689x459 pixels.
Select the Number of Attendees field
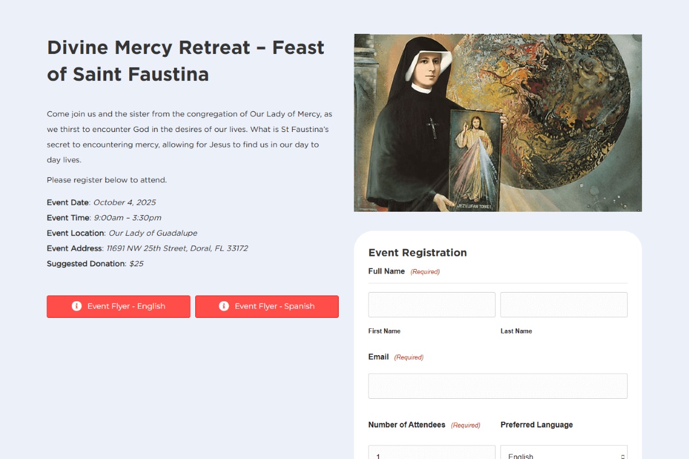click(x=432, y=453)
